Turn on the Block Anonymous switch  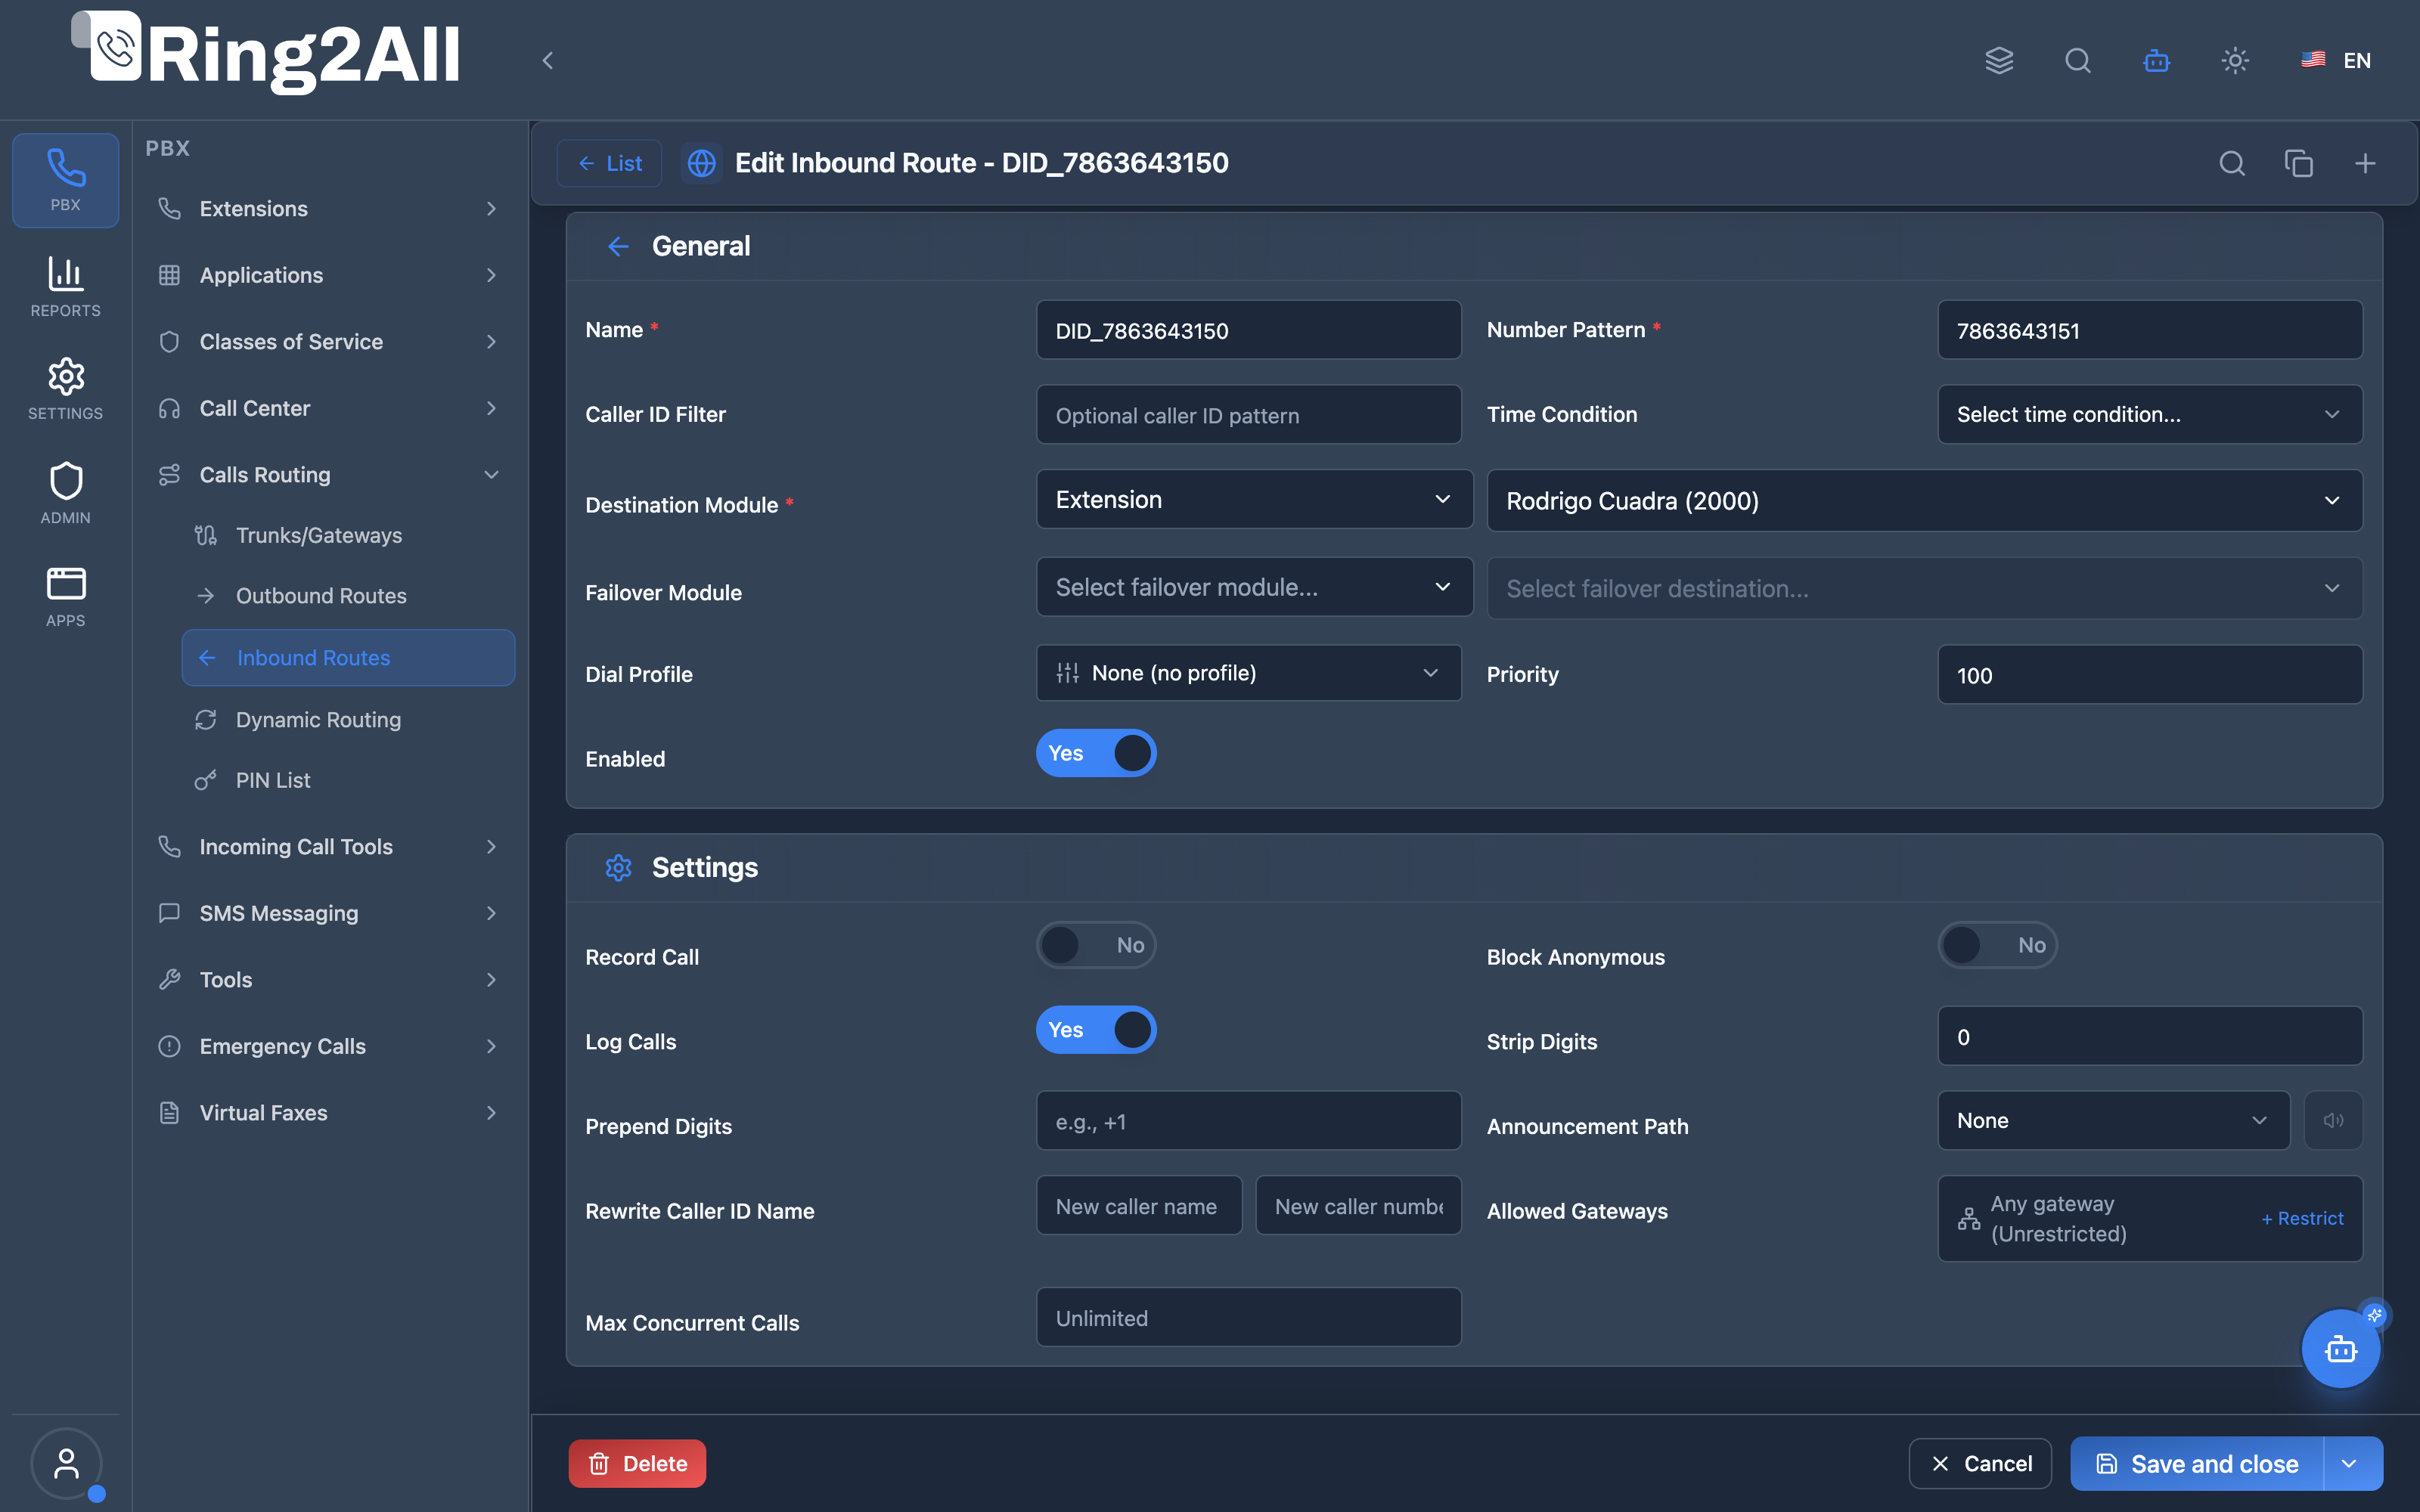1997,945
